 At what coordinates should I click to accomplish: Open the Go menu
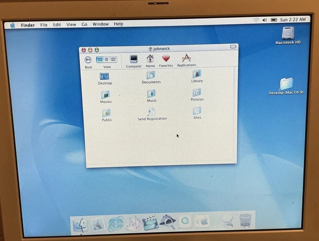[84, 24]
